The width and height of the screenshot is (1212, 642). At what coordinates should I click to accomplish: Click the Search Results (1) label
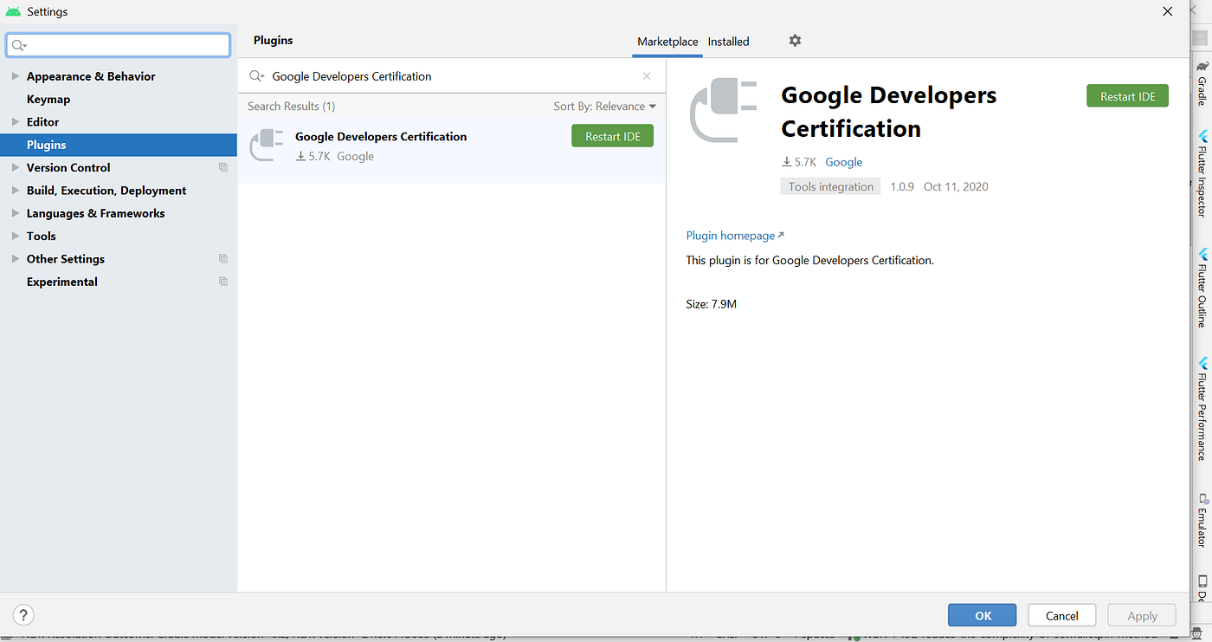(x=291, y=106)
